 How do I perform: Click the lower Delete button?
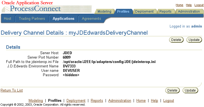pos(172,90)
